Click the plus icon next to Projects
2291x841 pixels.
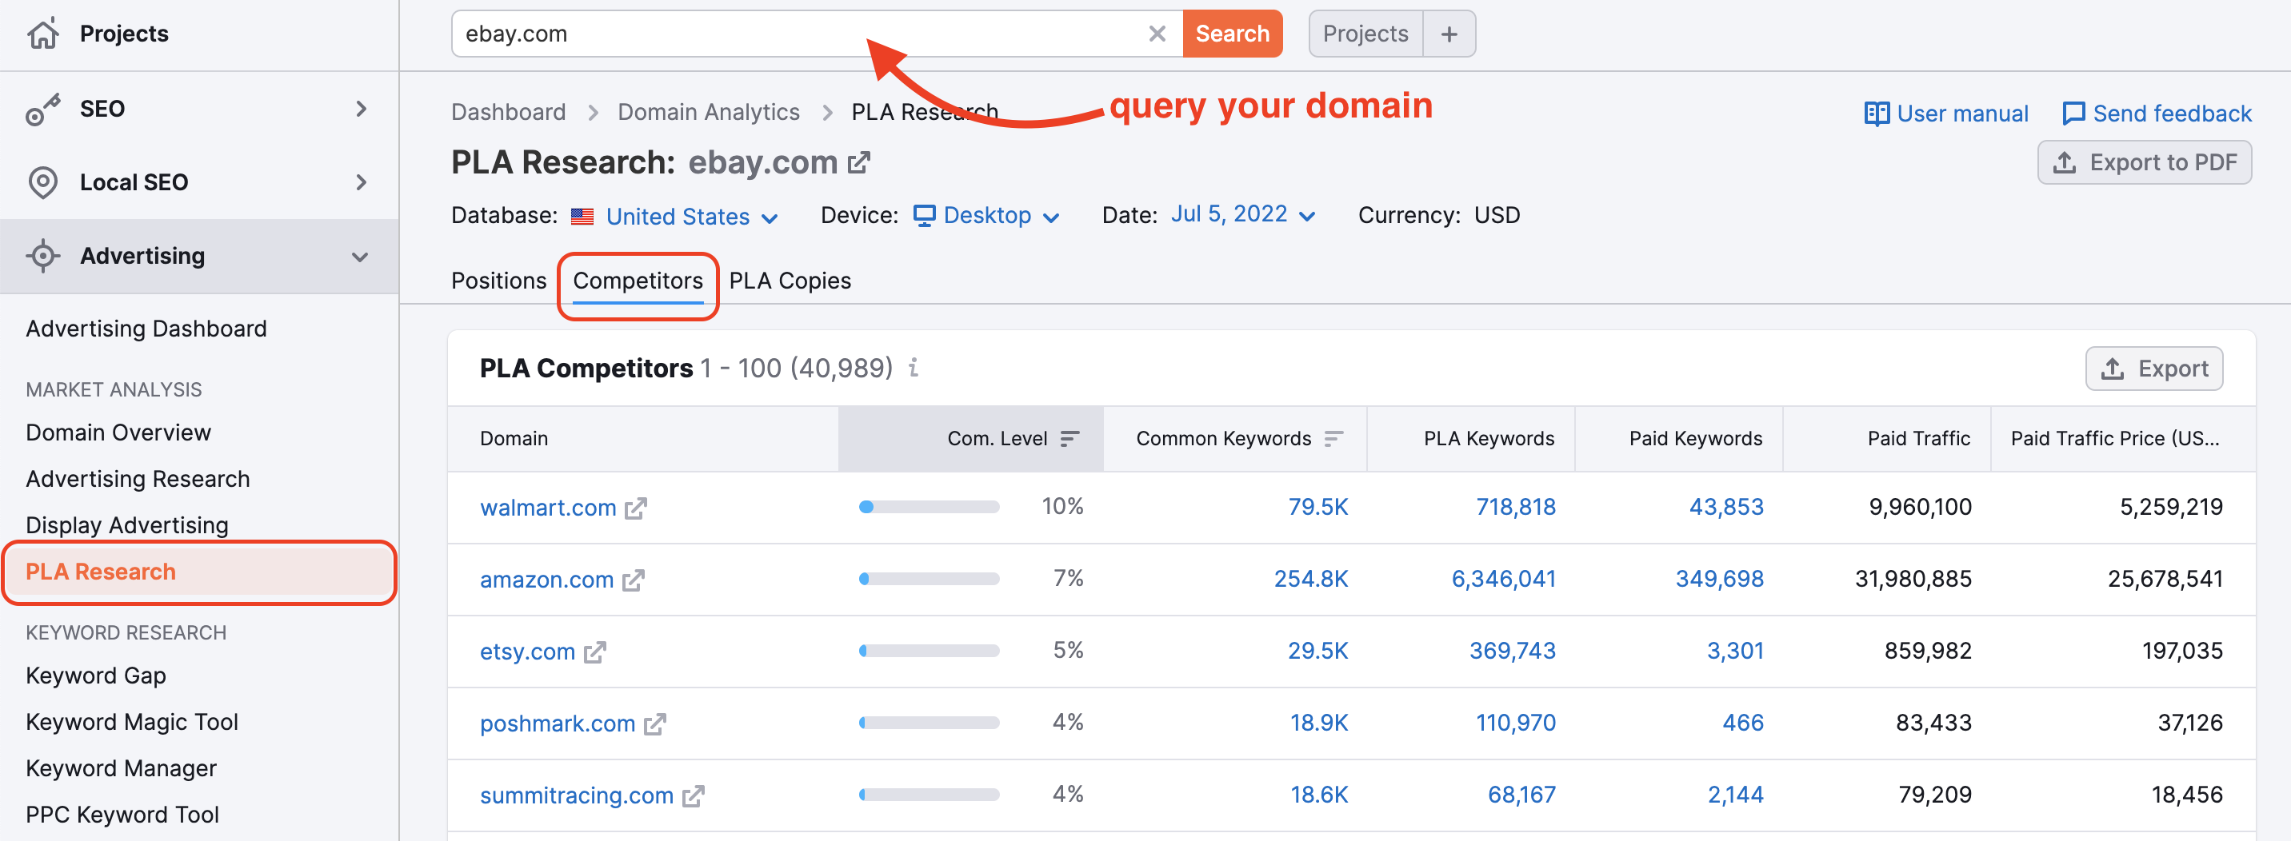[x=1449, y=34]
